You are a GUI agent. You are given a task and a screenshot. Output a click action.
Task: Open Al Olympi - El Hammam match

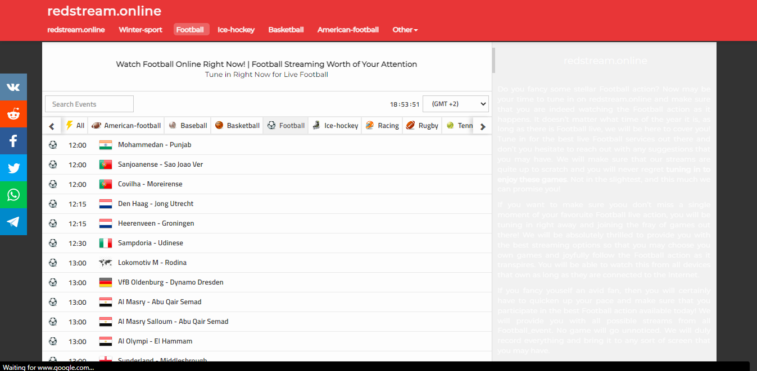coord(155,341)
